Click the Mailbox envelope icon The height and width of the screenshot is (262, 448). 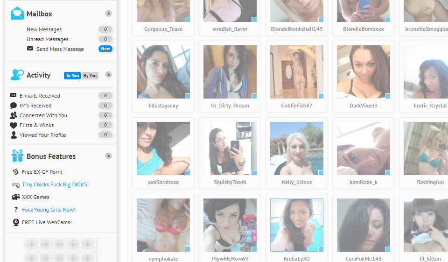17,13
